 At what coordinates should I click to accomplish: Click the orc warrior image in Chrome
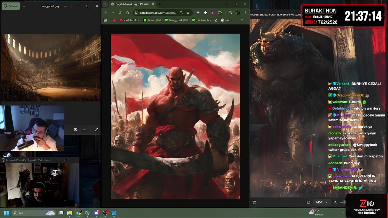pos(175,116)
